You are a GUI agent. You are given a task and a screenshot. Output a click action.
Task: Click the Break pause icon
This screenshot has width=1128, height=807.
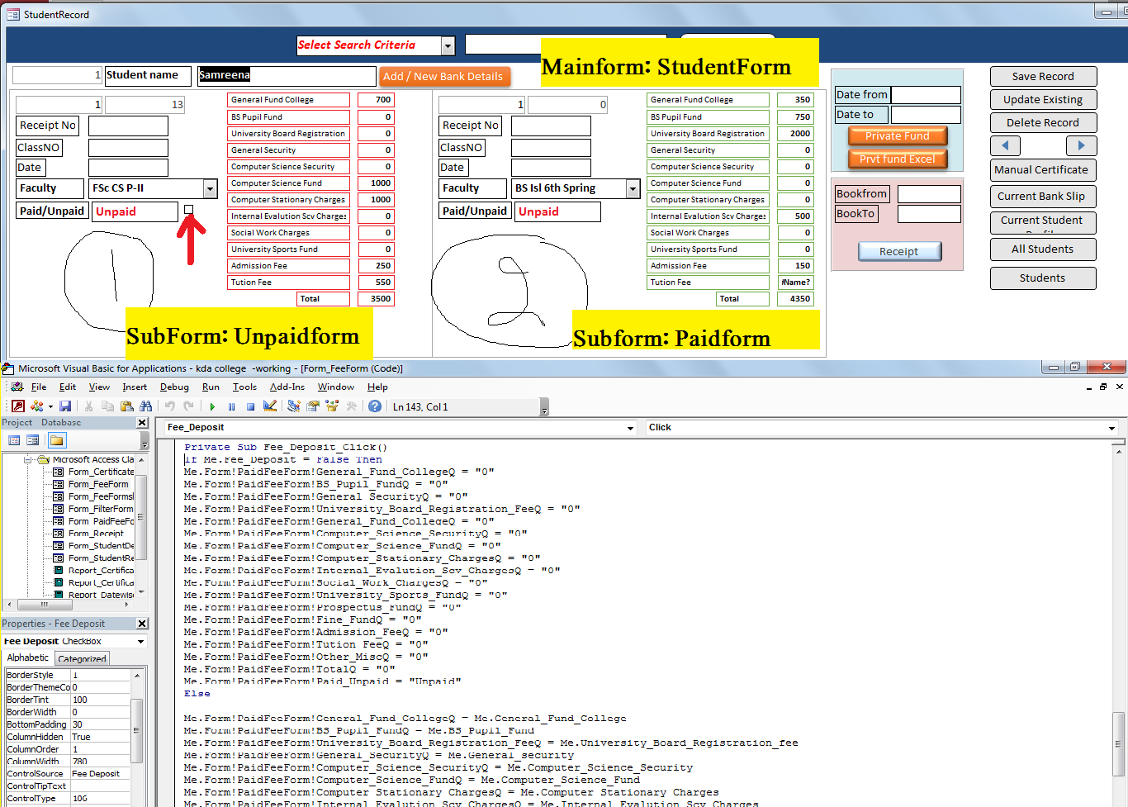click(231, 406)
